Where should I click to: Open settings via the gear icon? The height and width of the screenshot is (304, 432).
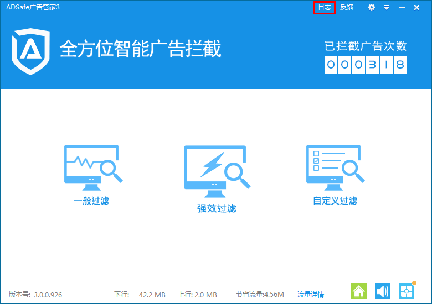tap(372, 7)
